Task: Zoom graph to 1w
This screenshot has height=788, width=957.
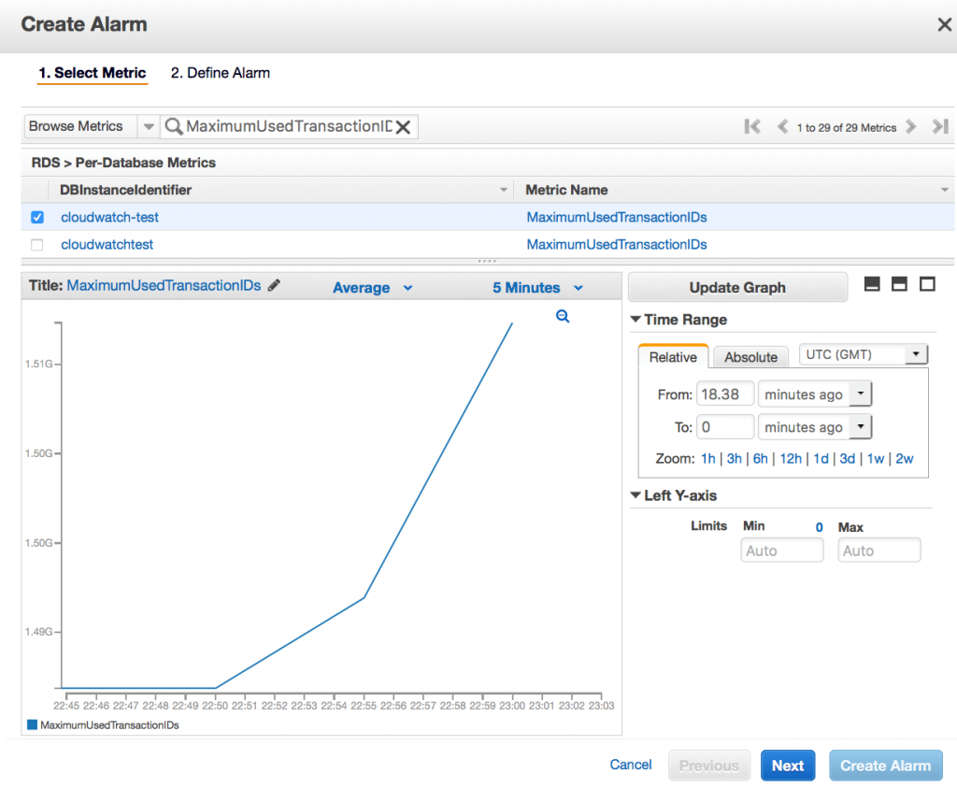Action: click(x=875, y=458)
